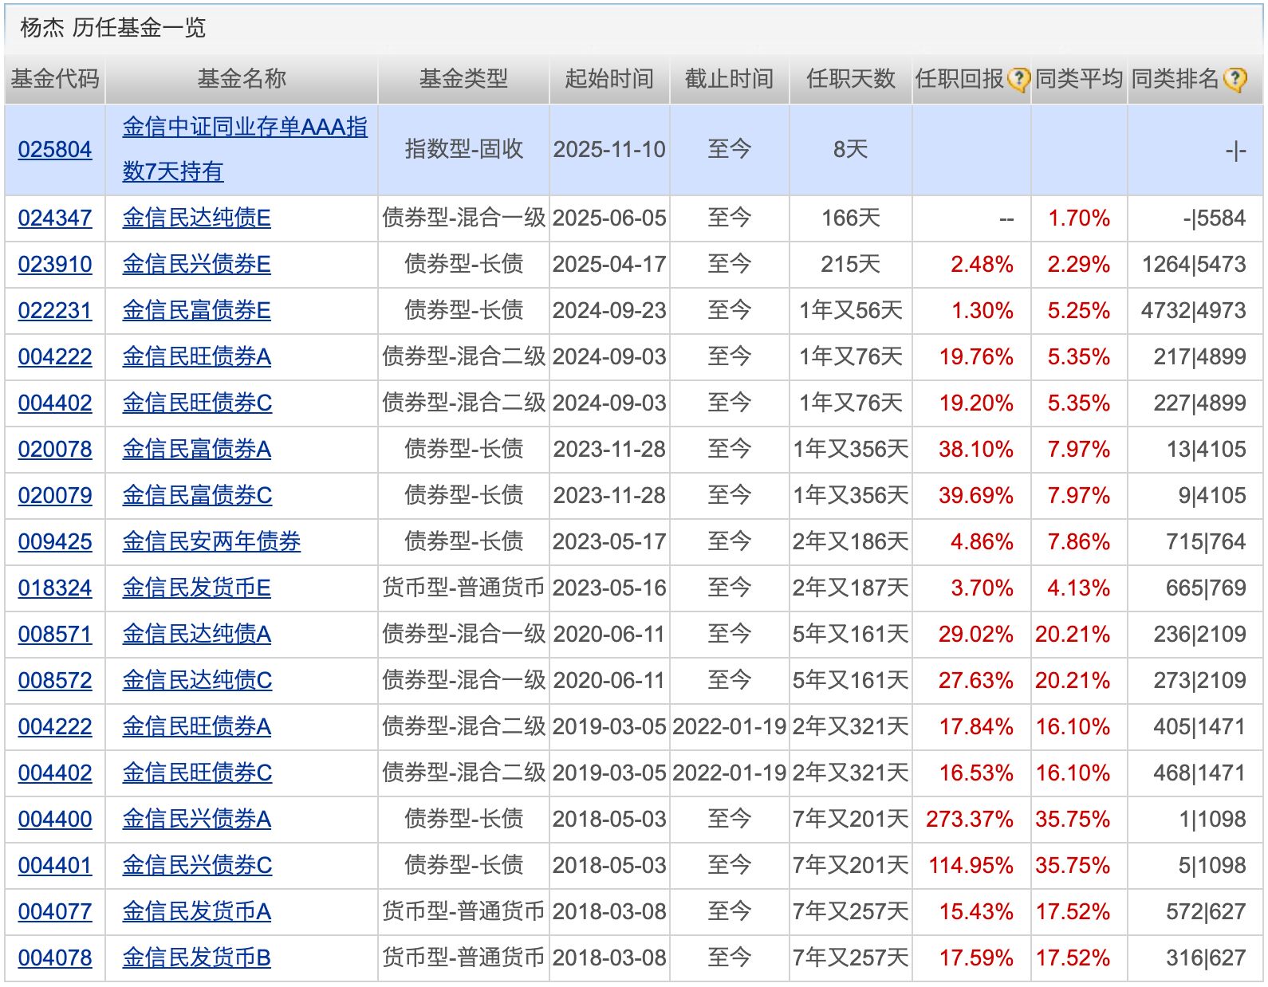The height and width of the screenshot is (987, 1268).
Task: Open fund code 023910
Action: click(55, 265)
